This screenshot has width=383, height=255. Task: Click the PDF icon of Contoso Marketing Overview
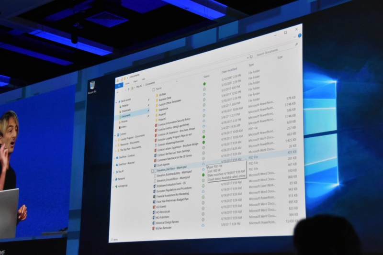(x=156, y=145)
